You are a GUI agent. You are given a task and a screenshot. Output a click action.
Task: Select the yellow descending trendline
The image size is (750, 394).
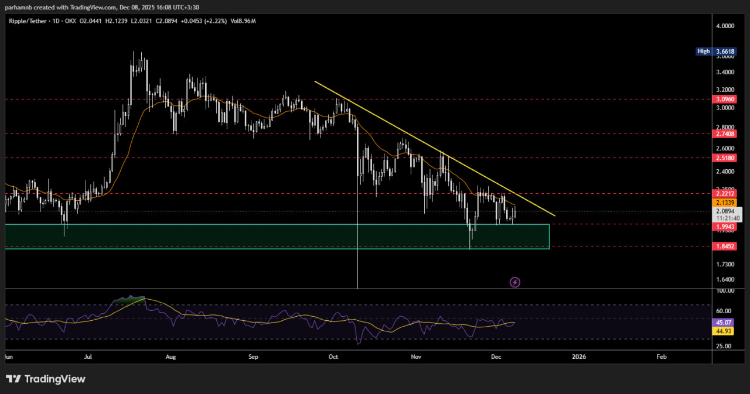pyautogui.click(x=434, y=146)
